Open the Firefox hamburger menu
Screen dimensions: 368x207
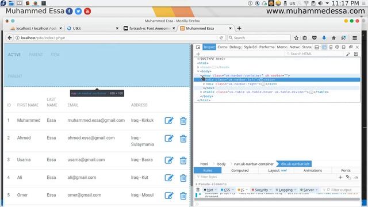355,38
